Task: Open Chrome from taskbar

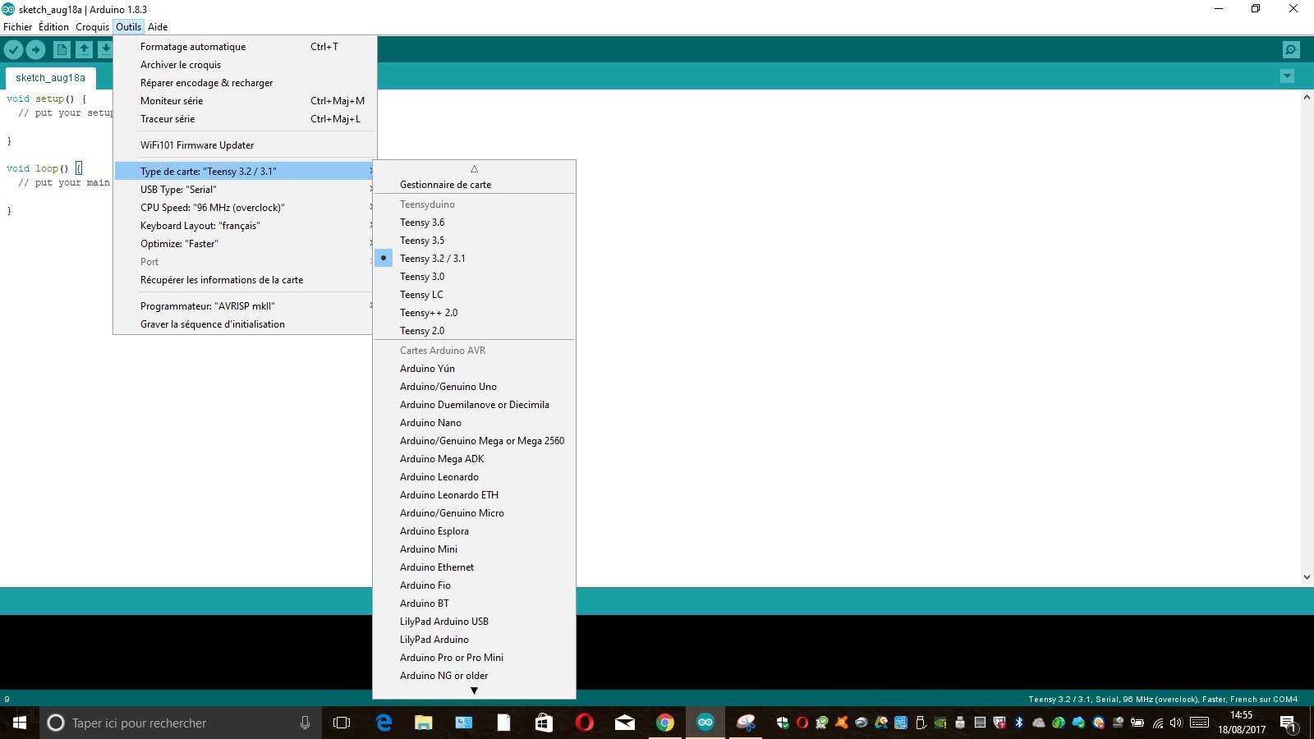Action: 665,723
